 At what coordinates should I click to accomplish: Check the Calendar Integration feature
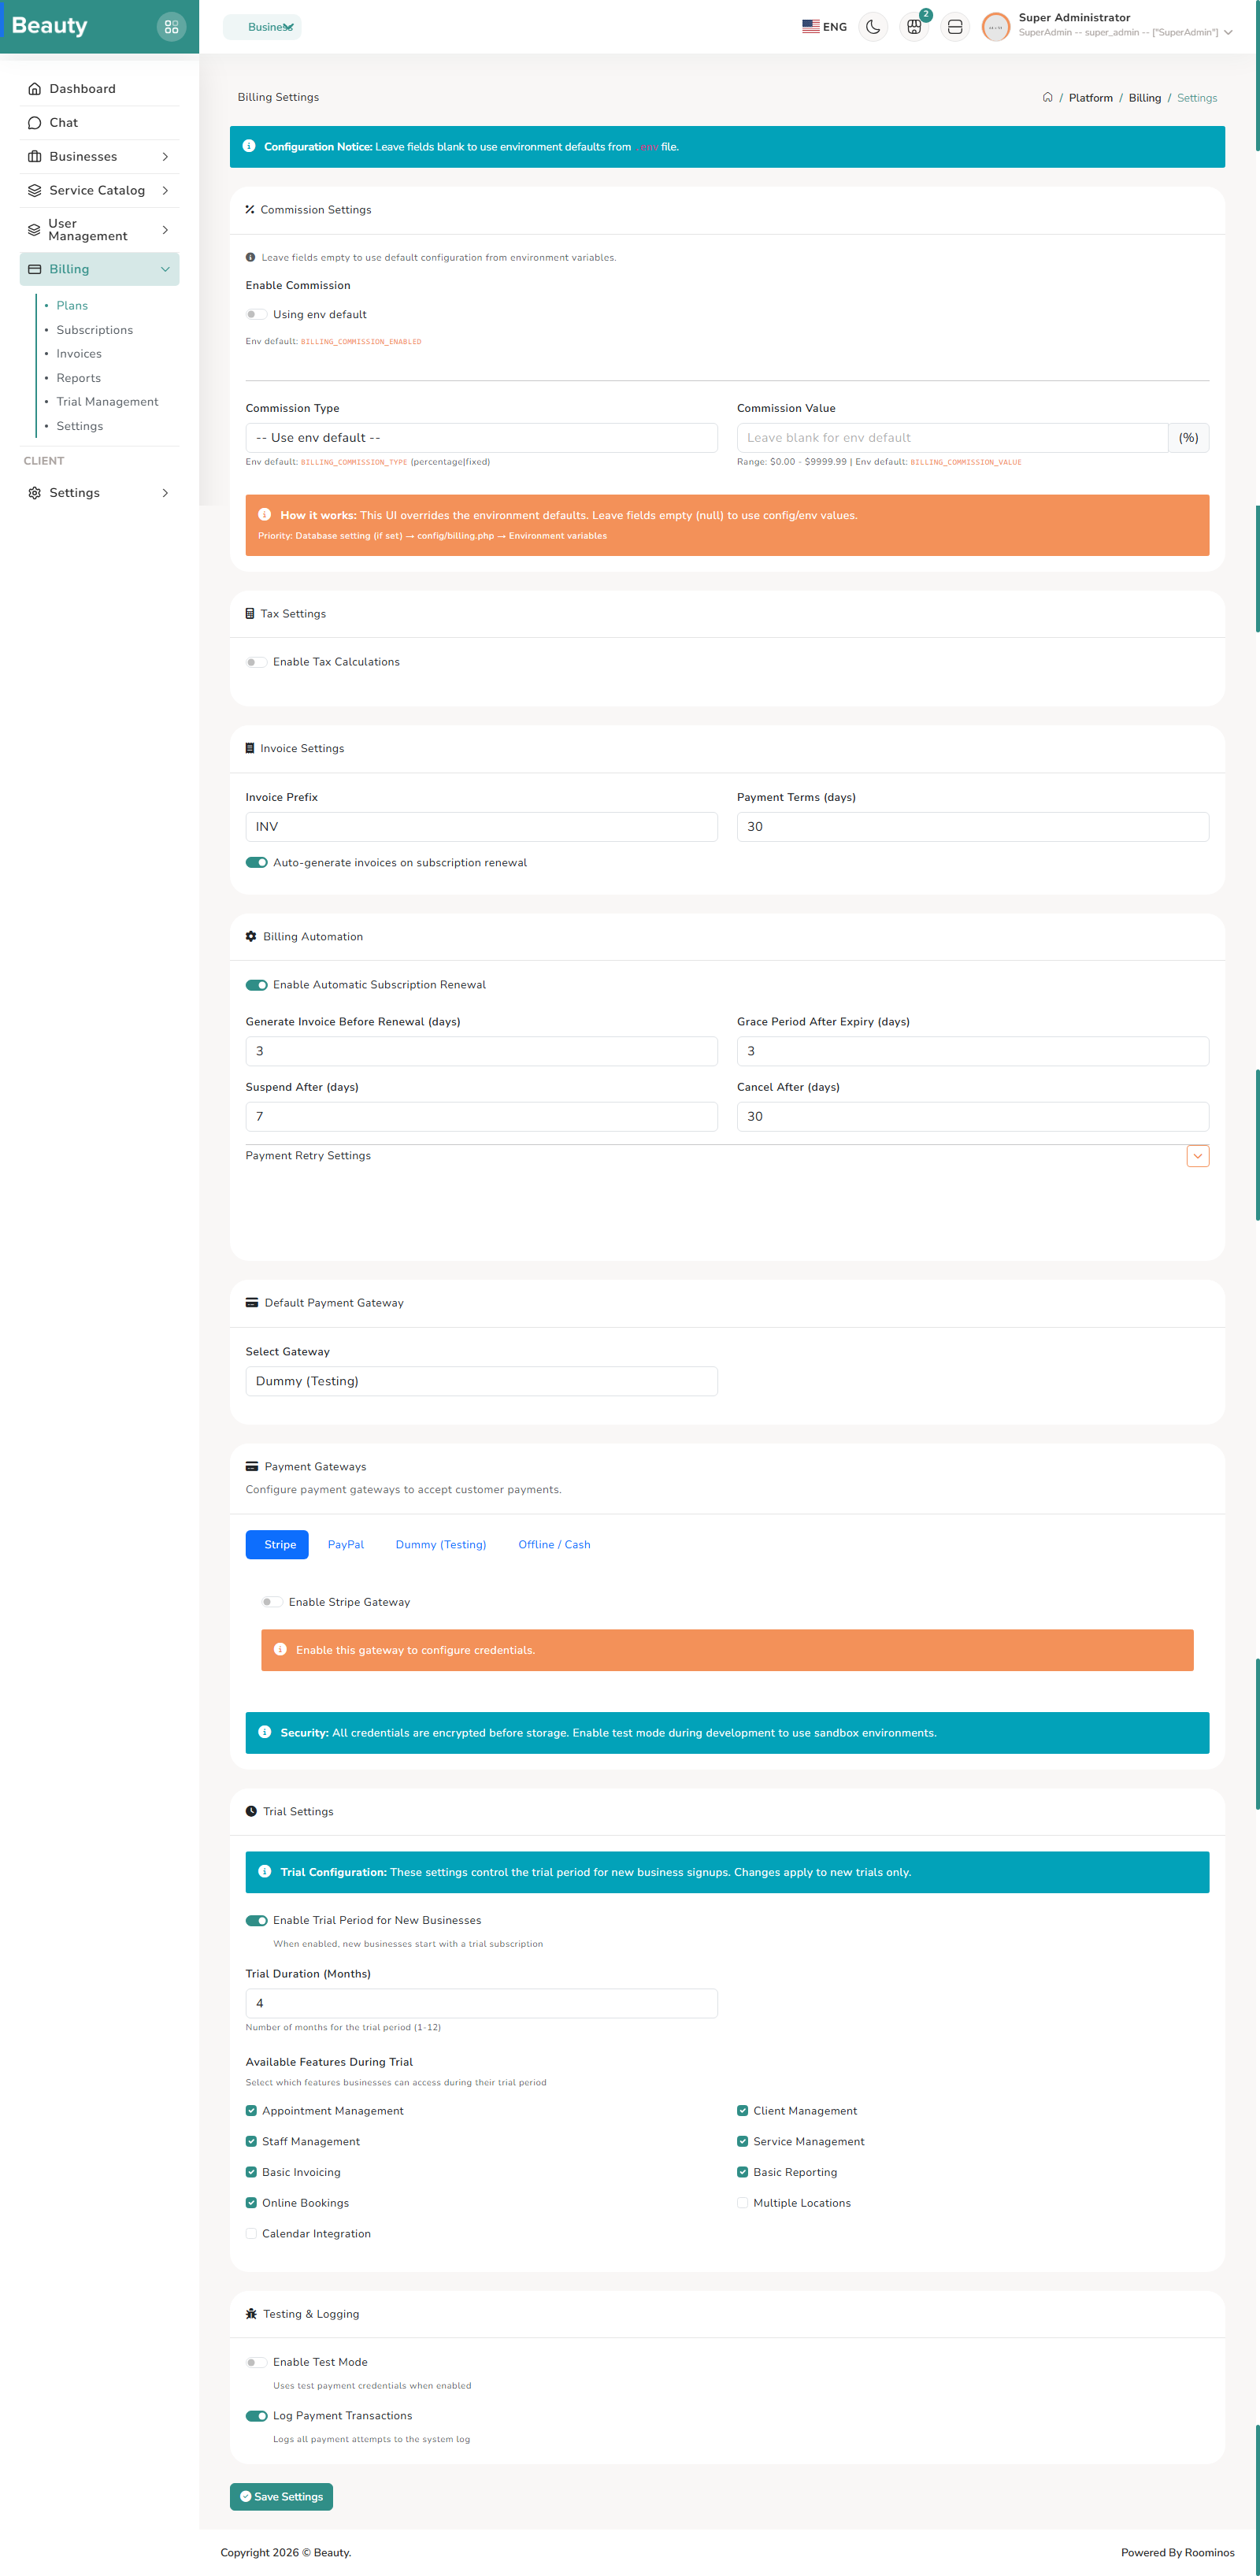coord(251,2234)
